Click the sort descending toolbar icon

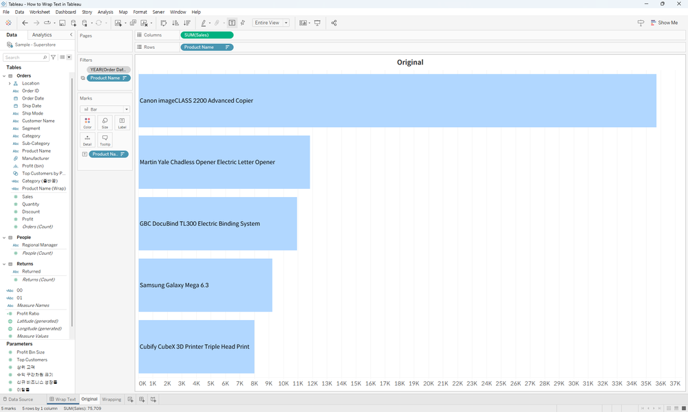(186, 23)
